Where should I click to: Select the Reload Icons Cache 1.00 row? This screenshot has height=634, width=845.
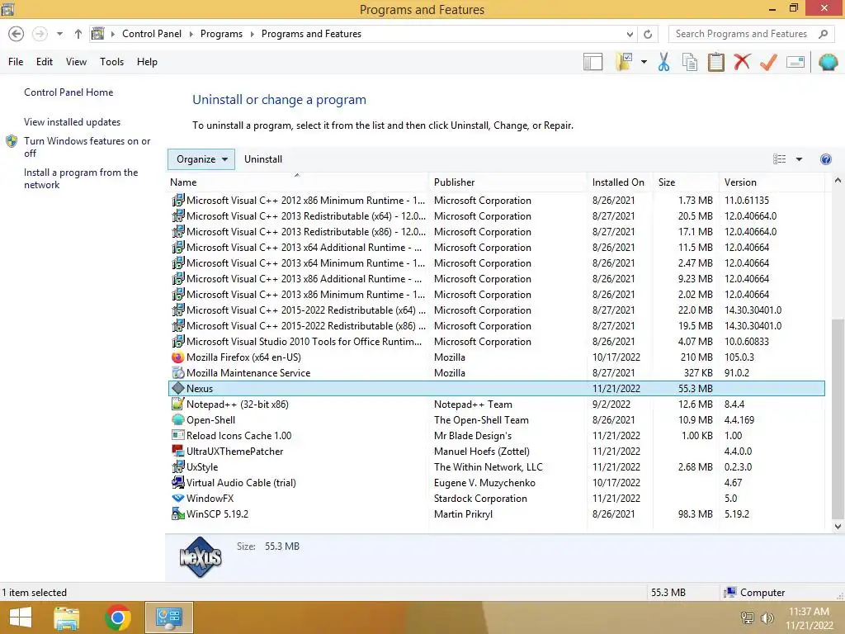[x=496, y=435]
